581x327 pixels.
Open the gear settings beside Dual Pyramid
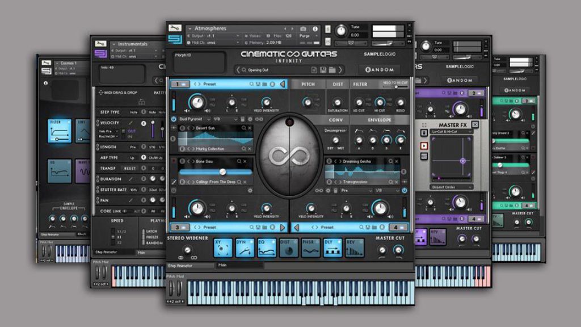click(250, 119)
